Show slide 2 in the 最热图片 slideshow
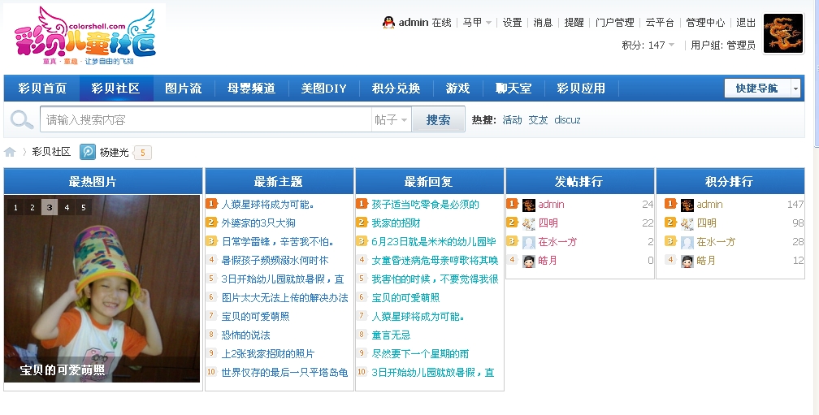Viewport: 819px width, 415px height. 32,207
